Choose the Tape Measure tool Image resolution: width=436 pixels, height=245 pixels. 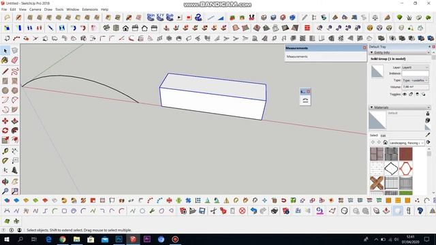5,151
